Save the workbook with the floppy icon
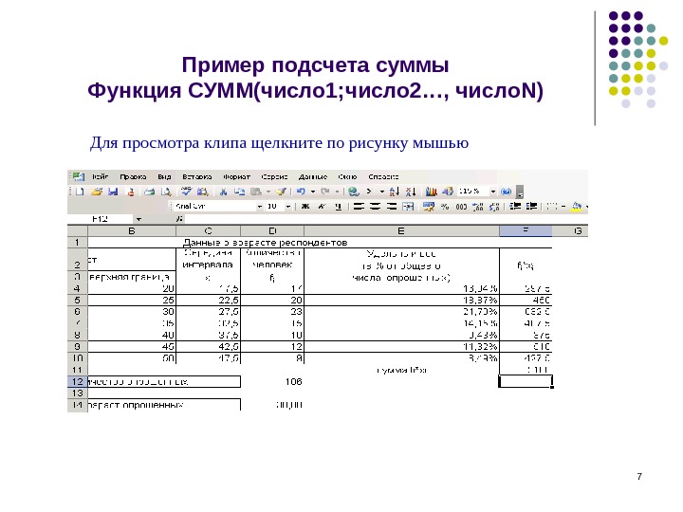The image size is (683, 512). pyautogui.click(x=113, y=192)
